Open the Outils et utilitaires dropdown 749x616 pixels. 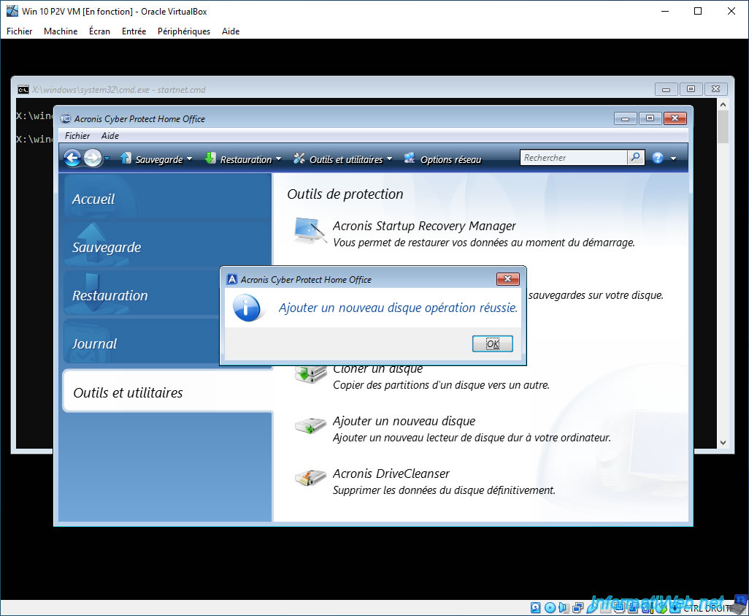[x=342, y=159]
